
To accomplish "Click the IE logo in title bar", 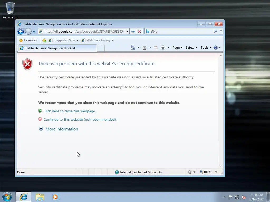I will [19, 24].
